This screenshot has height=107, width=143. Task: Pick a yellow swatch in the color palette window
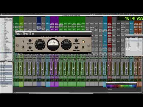tap(121, 86)
